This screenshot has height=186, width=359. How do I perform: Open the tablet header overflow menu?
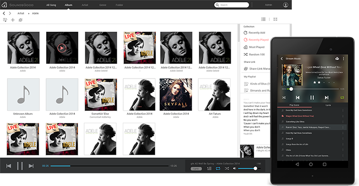tap(343, 58)
